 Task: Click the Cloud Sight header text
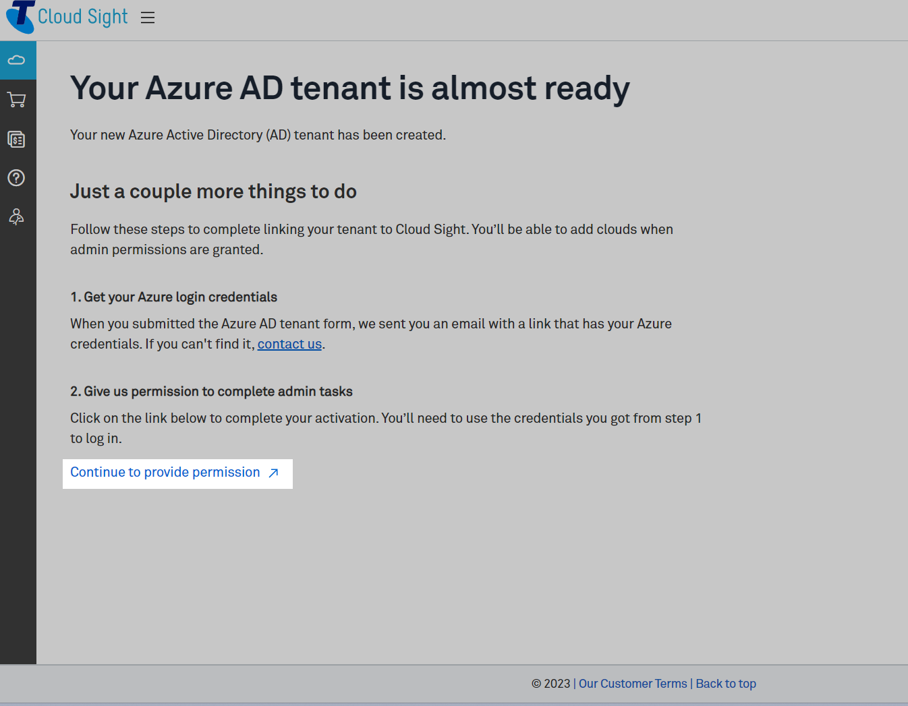pyautogui.click(x=82, y=17)
